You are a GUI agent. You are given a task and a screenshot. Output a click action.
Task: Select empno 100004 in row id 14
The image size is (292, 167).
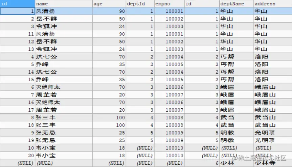tap(169, 72)
